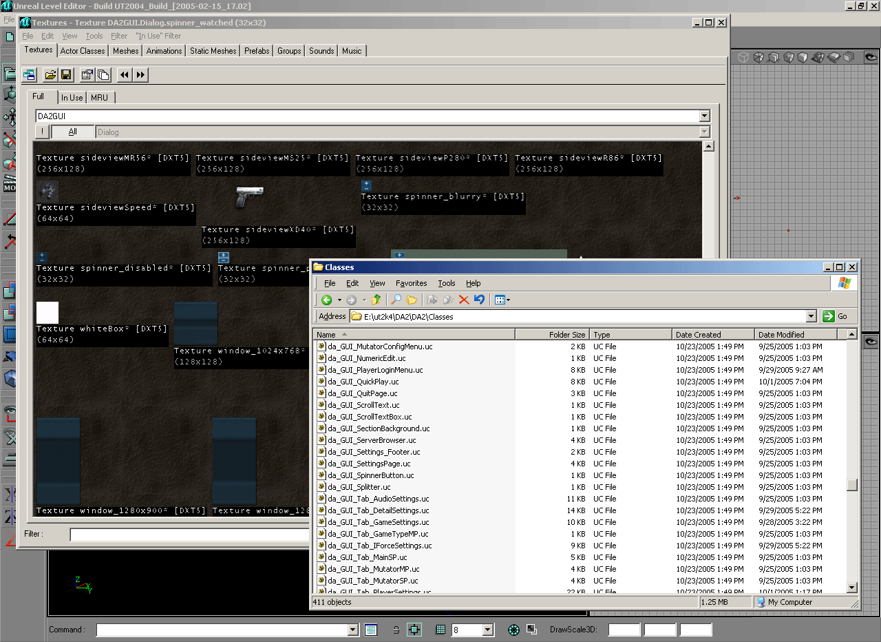Open the grid size dropdown showing 8

[x=488, y=630]
